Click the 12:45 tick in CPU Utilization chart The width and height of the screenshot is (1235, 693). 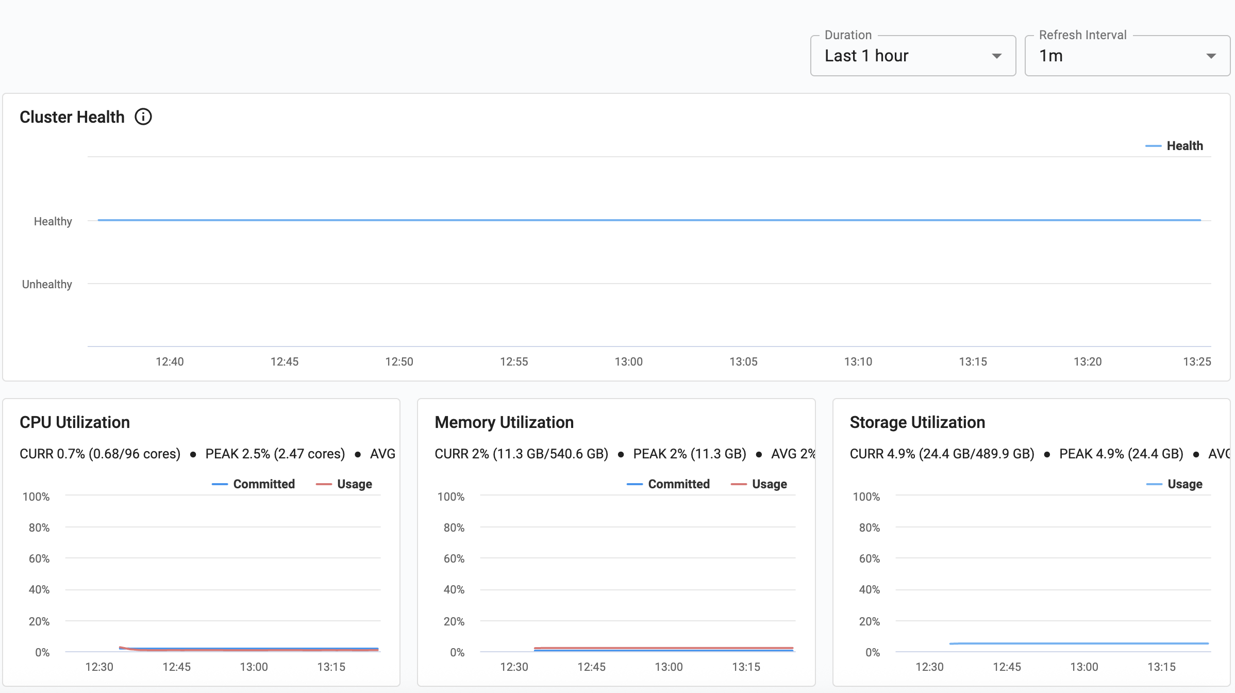tap(177, 667)
